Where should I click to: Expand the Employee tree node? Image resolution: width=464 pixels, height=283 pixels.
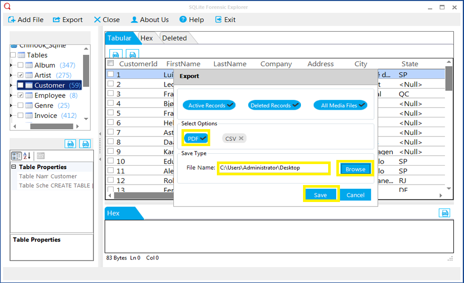tap(11, 95)
